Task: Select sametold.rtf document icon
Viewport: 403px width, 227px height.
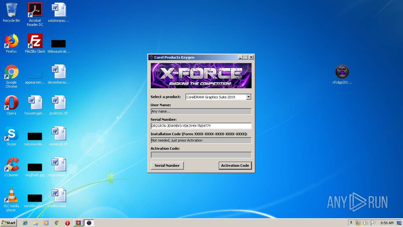Action: coord(59,136)
